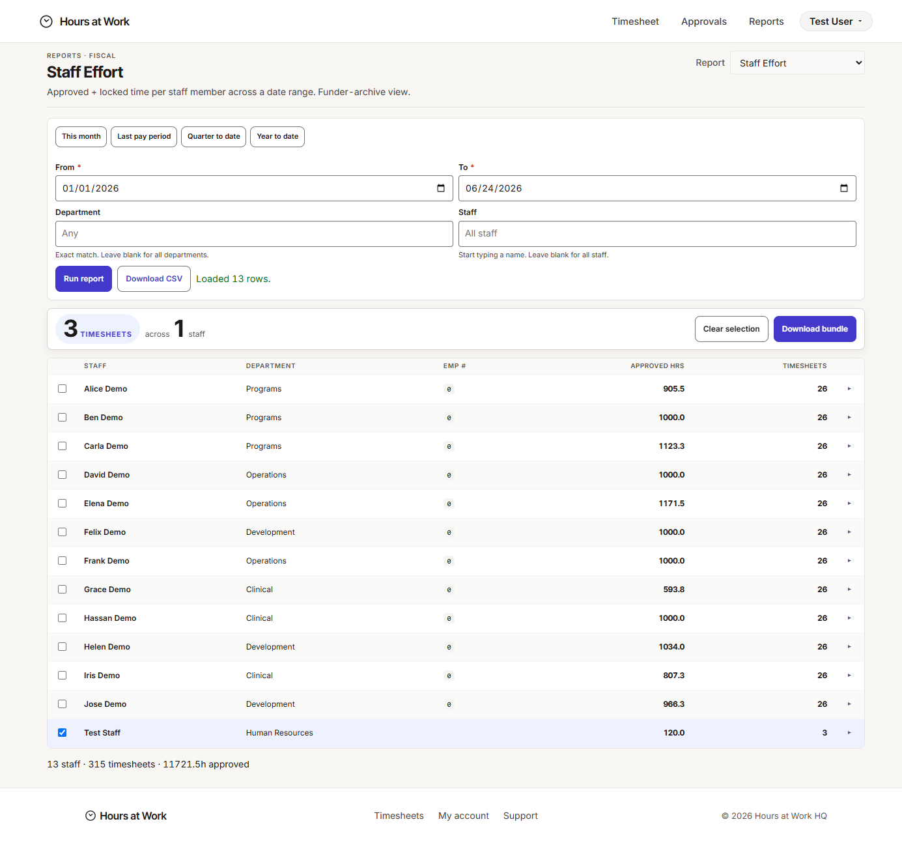
Task: Expand Helen Demo row arrow
Action: (x=849, y=647)
